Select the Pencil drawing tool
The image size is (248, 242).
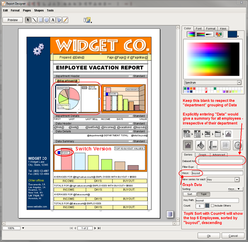65,20
